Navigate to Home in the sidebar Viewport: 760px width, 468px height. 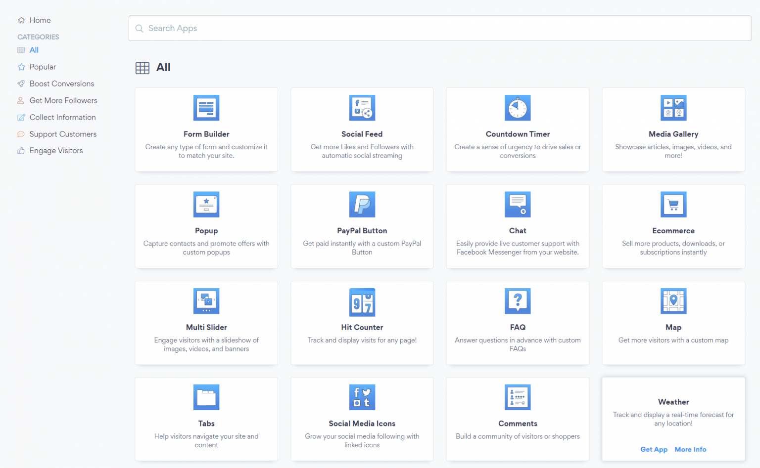[x=40, y=20]
